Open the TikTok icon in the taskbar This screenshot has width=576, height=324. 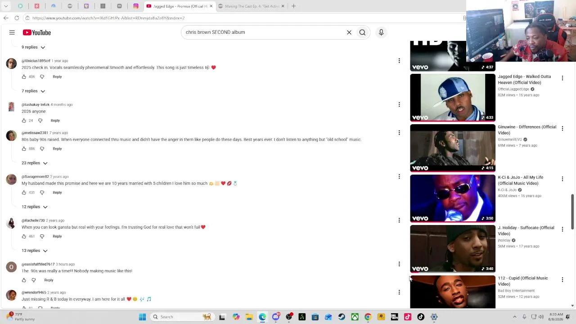[x=421, y=317]
